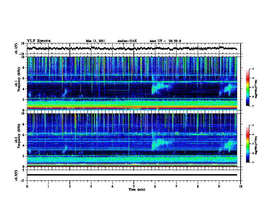271x209 pixels.
Task: Click the "8" kHz tick on ch.1 frequency axis
Action: point(24,68)
